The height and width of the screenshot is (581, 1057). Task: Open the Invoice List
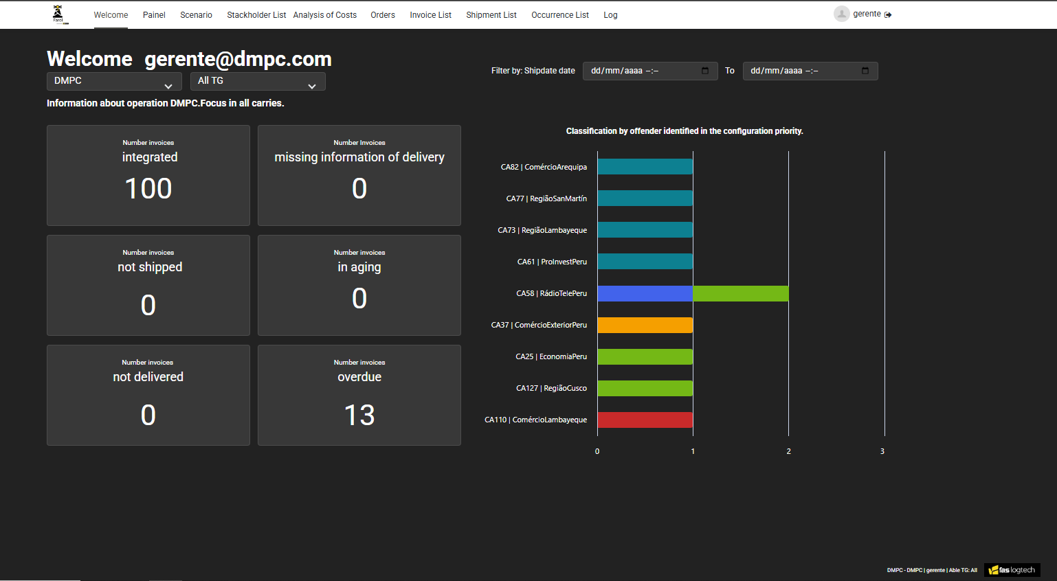click(430, 14)
